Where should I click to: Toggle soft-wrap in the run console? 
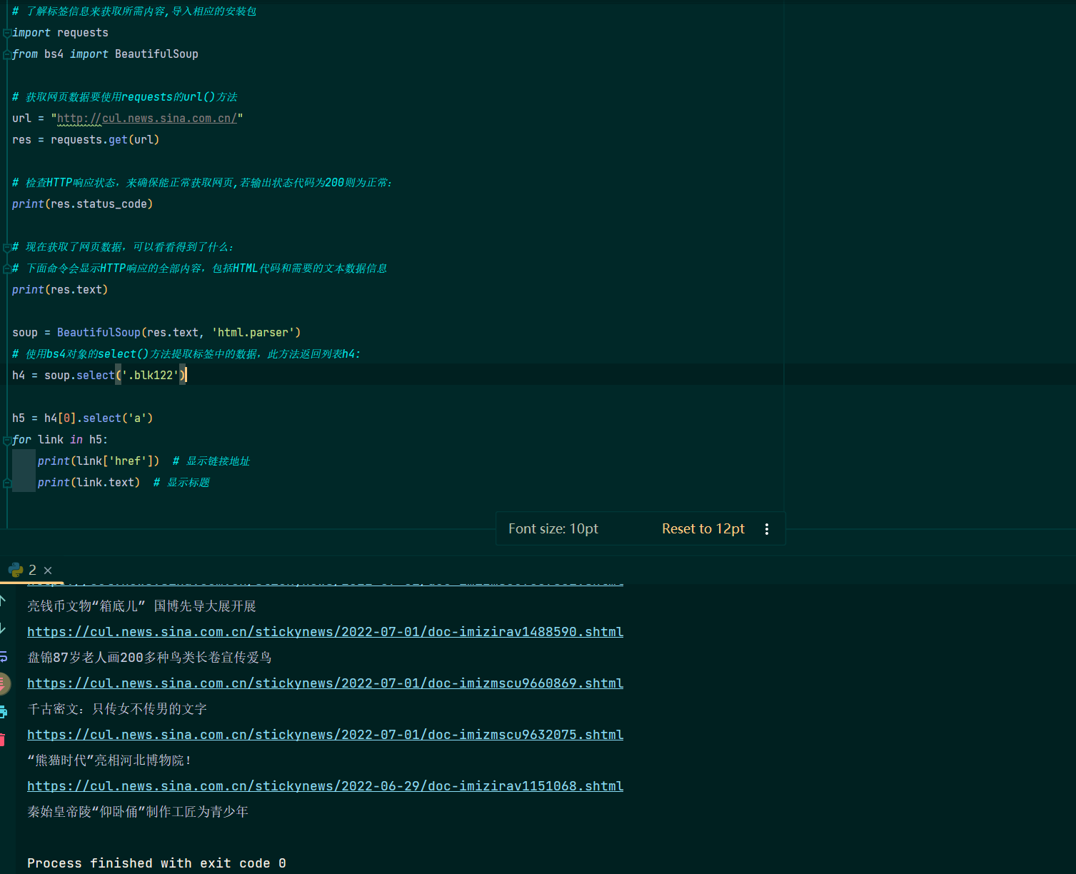tap(3, 655)
